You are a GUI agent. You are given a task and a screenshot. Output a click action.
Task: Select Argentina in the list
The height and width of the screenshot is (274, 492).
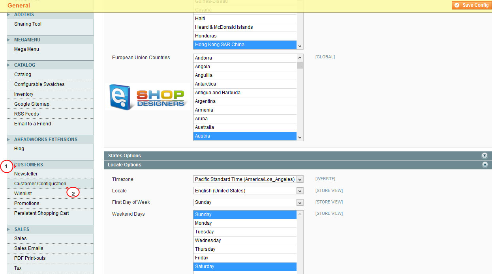pos(245,101)
